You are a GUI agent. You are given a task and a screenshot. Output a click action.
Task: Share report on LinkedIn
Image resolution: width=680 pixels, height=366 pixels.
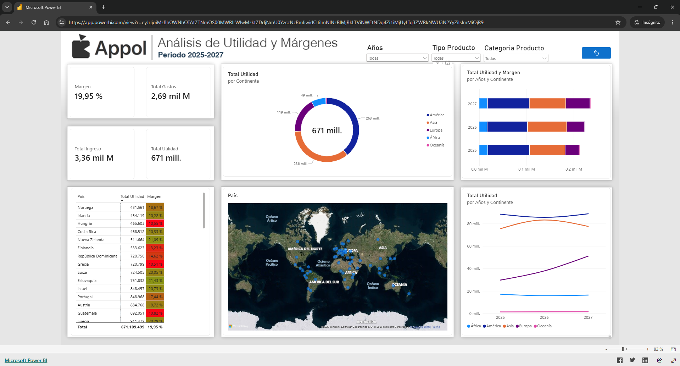point(645,360)
